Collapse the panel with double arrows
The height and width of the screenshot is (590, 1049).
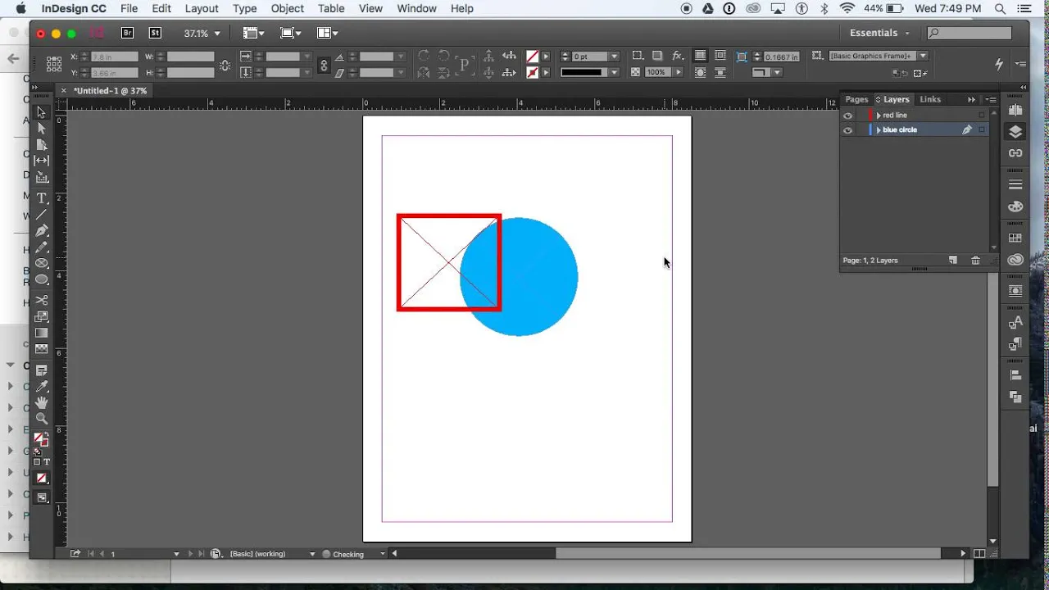coord(972,99)
